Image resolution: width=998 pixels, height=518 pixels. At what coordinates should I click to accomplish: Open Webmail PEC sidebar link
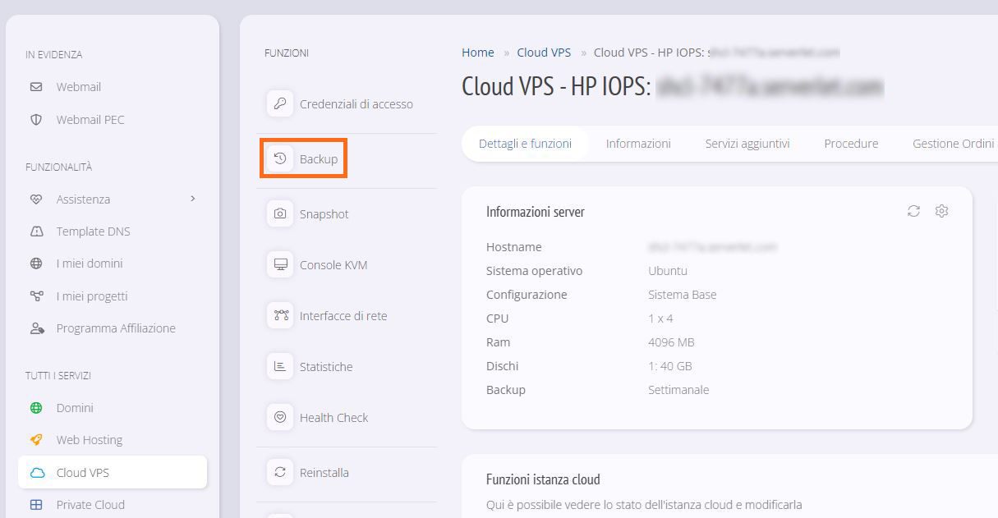[x=90, y=120]
